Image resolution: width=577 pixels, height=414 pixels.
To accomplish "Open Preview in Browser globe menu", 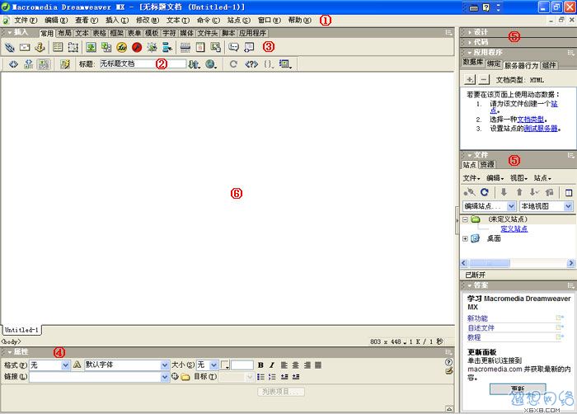I will pyautogui.click(x=211, y=64).
